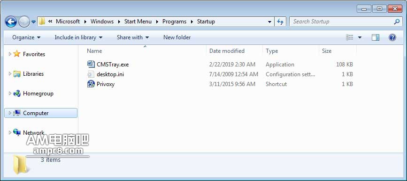This screenshot has width=407, height=181.
Task: Close the Explorer window
Action: (395, 9)
